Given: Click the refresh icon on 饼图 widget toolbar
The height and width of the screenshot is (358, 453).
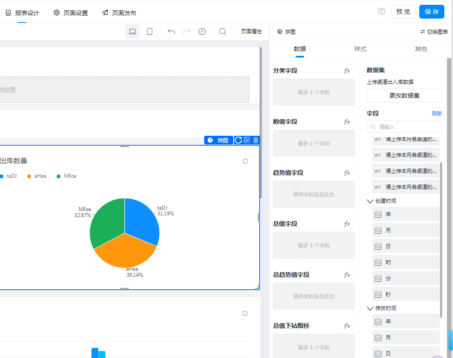Looking at the screenshot, I should [x=238, y=140].
